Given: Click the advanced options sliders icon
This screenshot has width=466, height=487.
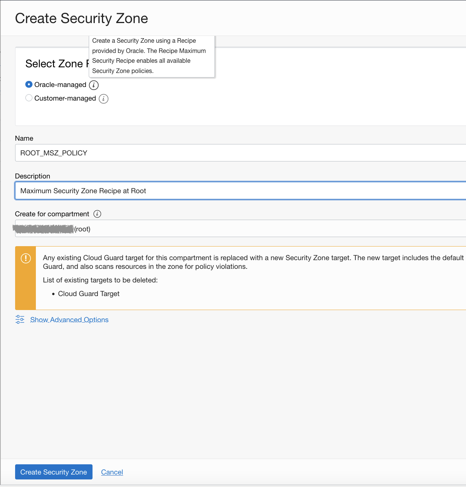Looking at the screenshot, I should (x=20, y=319).
